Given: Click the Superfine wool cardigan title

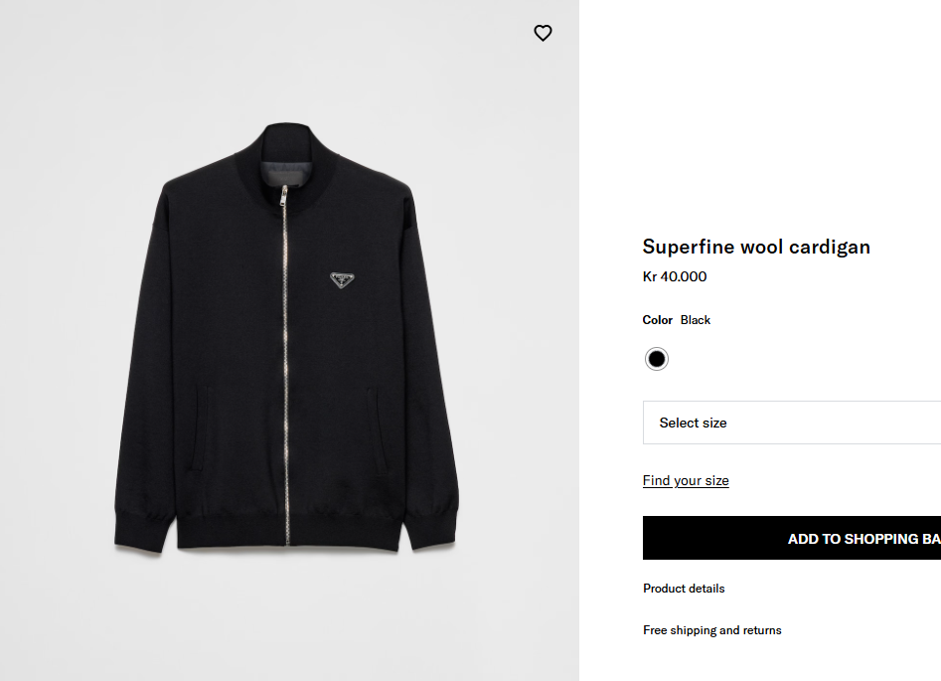Looking at the screenshot, I should tap(756, 247).
